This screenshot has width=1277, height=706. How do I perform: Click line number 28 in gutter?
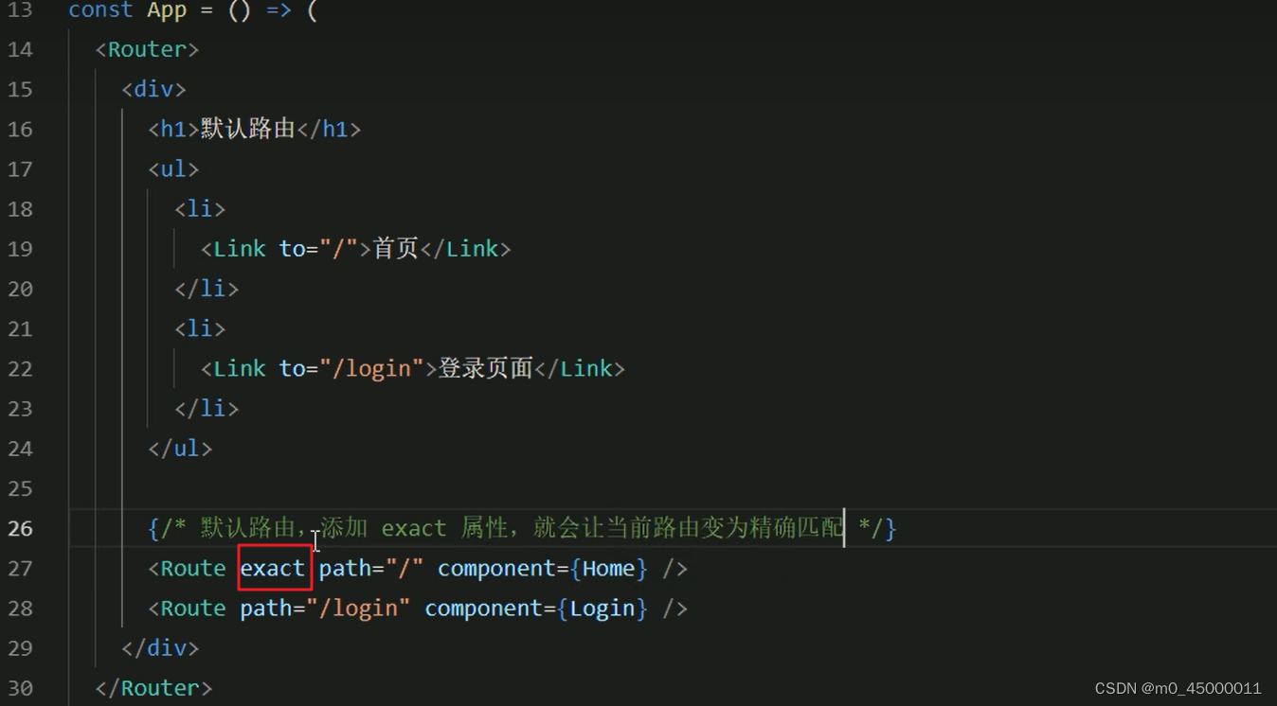(20, 609)
